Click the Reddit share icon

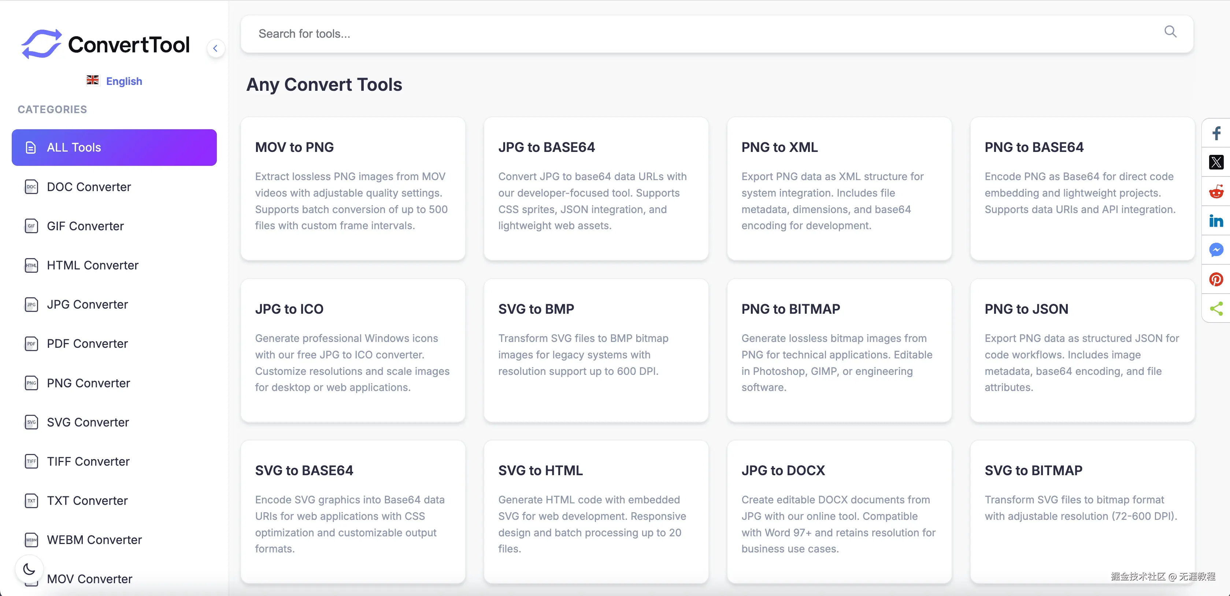click(x=1216, y=192)
